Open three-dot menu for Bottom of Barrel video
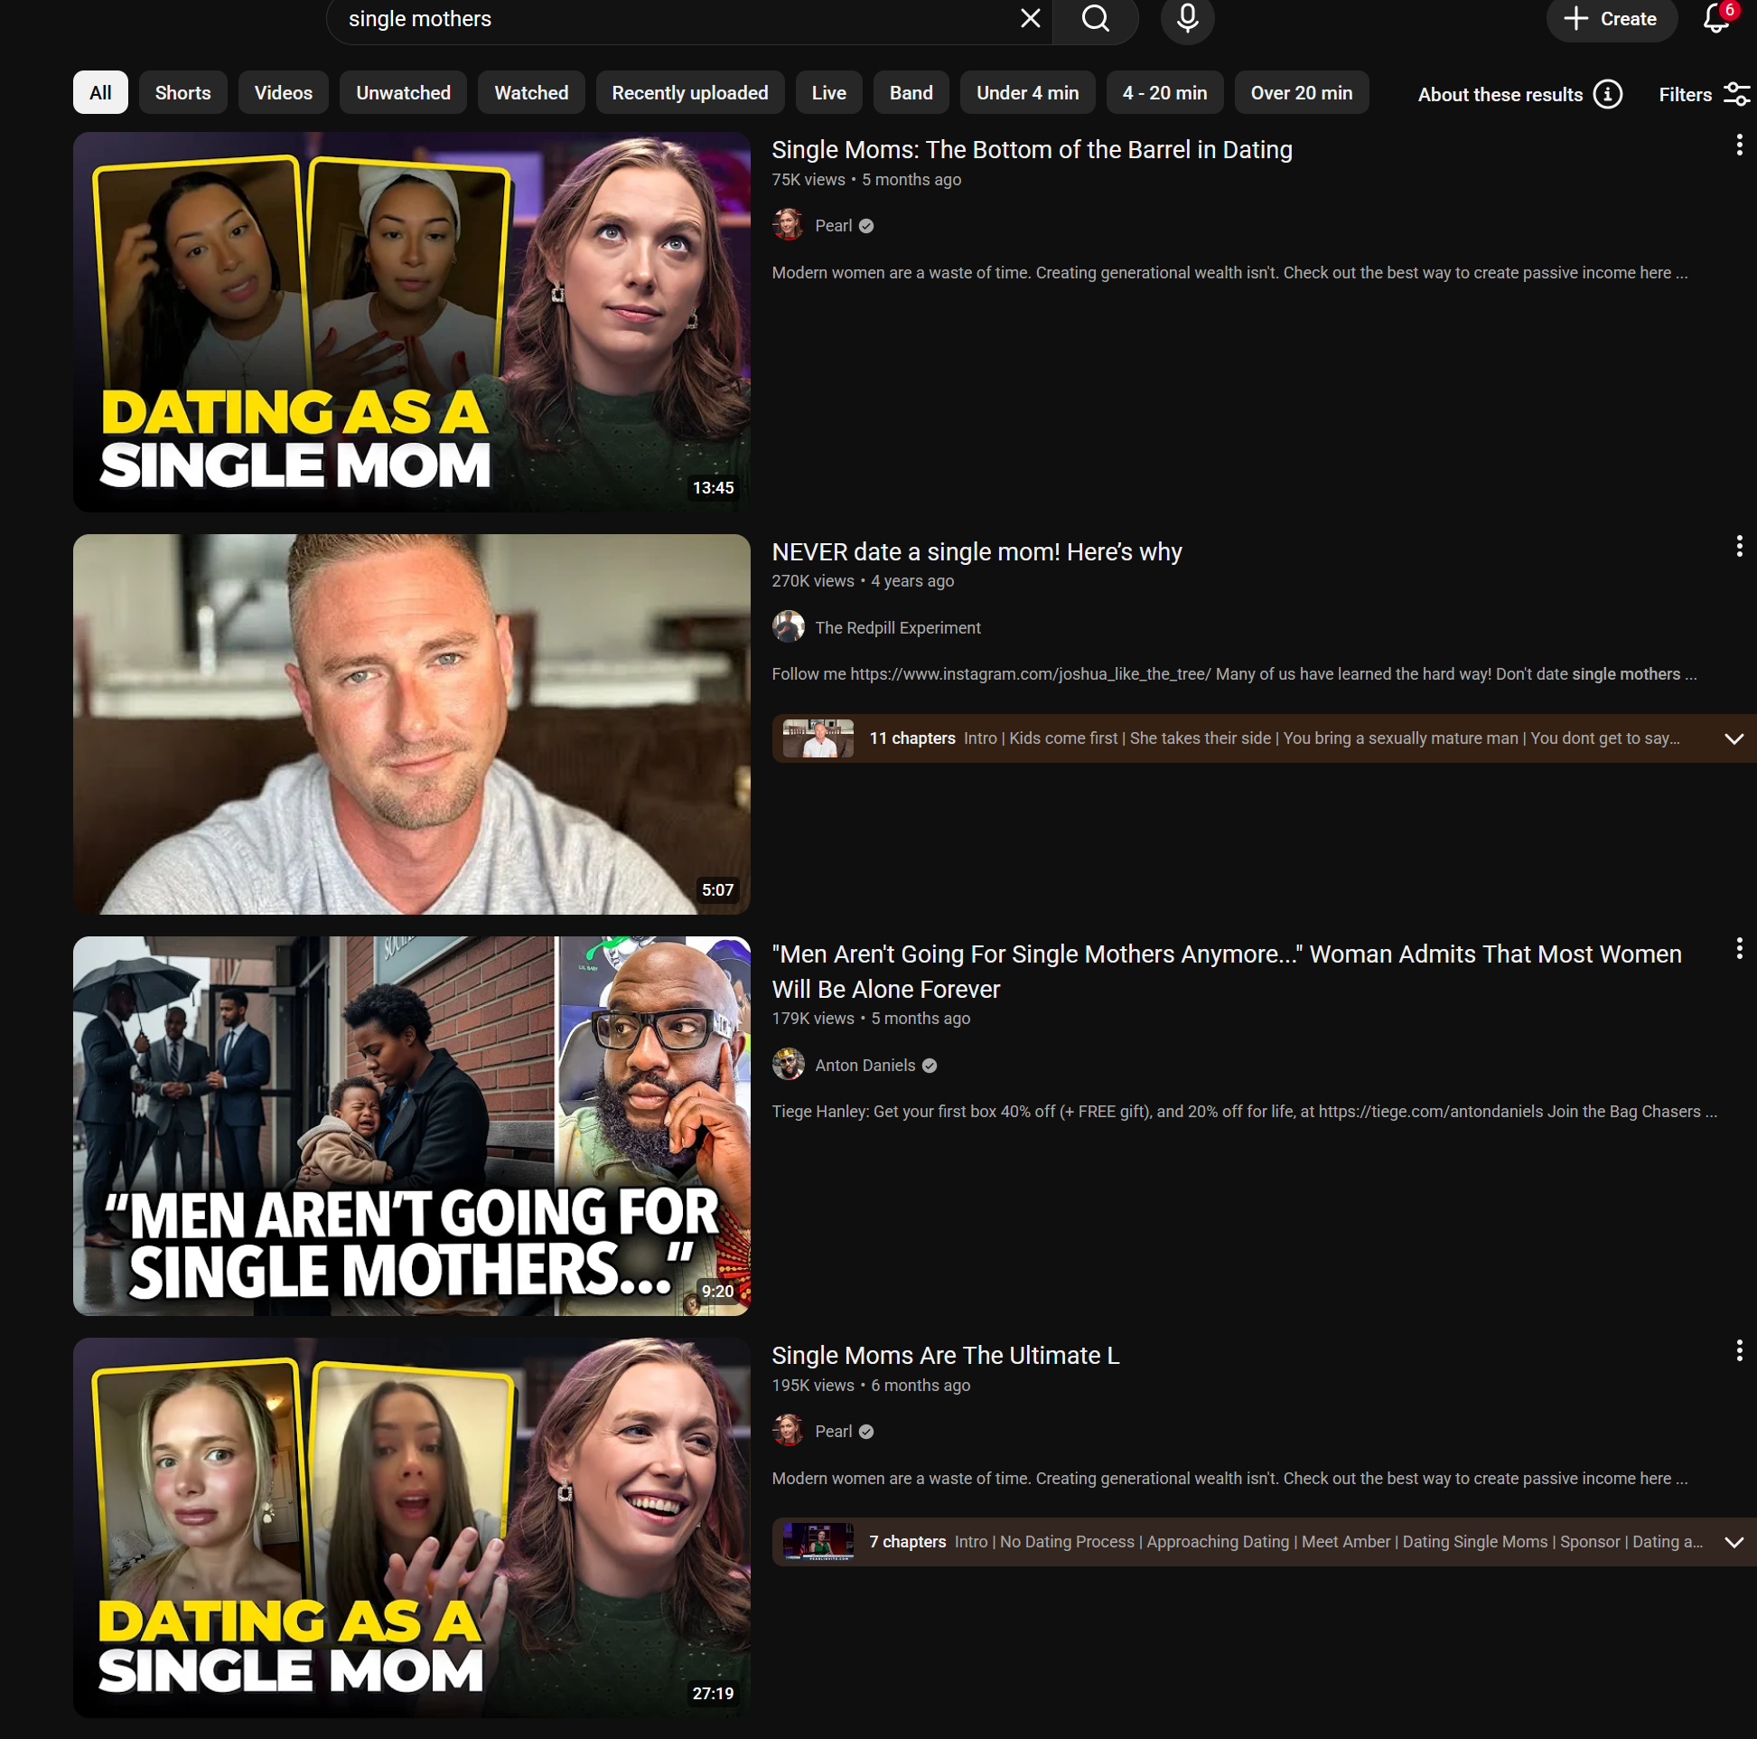 [1738, 145]
